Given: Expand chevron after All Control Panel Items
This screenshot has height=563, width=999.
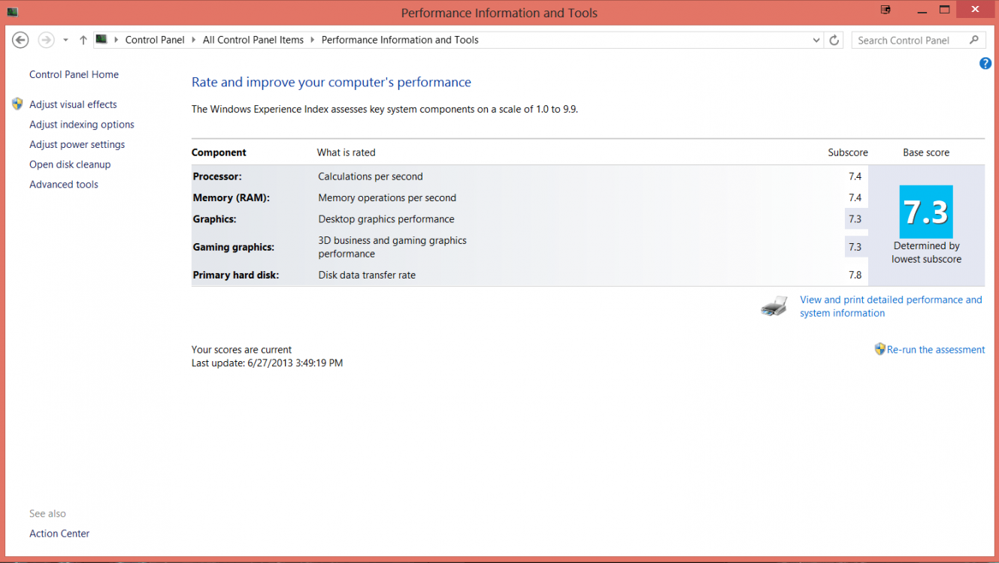Looking at the screenshot, I should tap(312, 40).
